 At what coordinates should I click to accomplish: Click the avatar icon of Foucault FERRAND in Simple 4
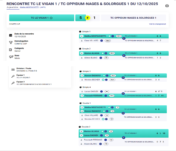(x=82, y=96)
